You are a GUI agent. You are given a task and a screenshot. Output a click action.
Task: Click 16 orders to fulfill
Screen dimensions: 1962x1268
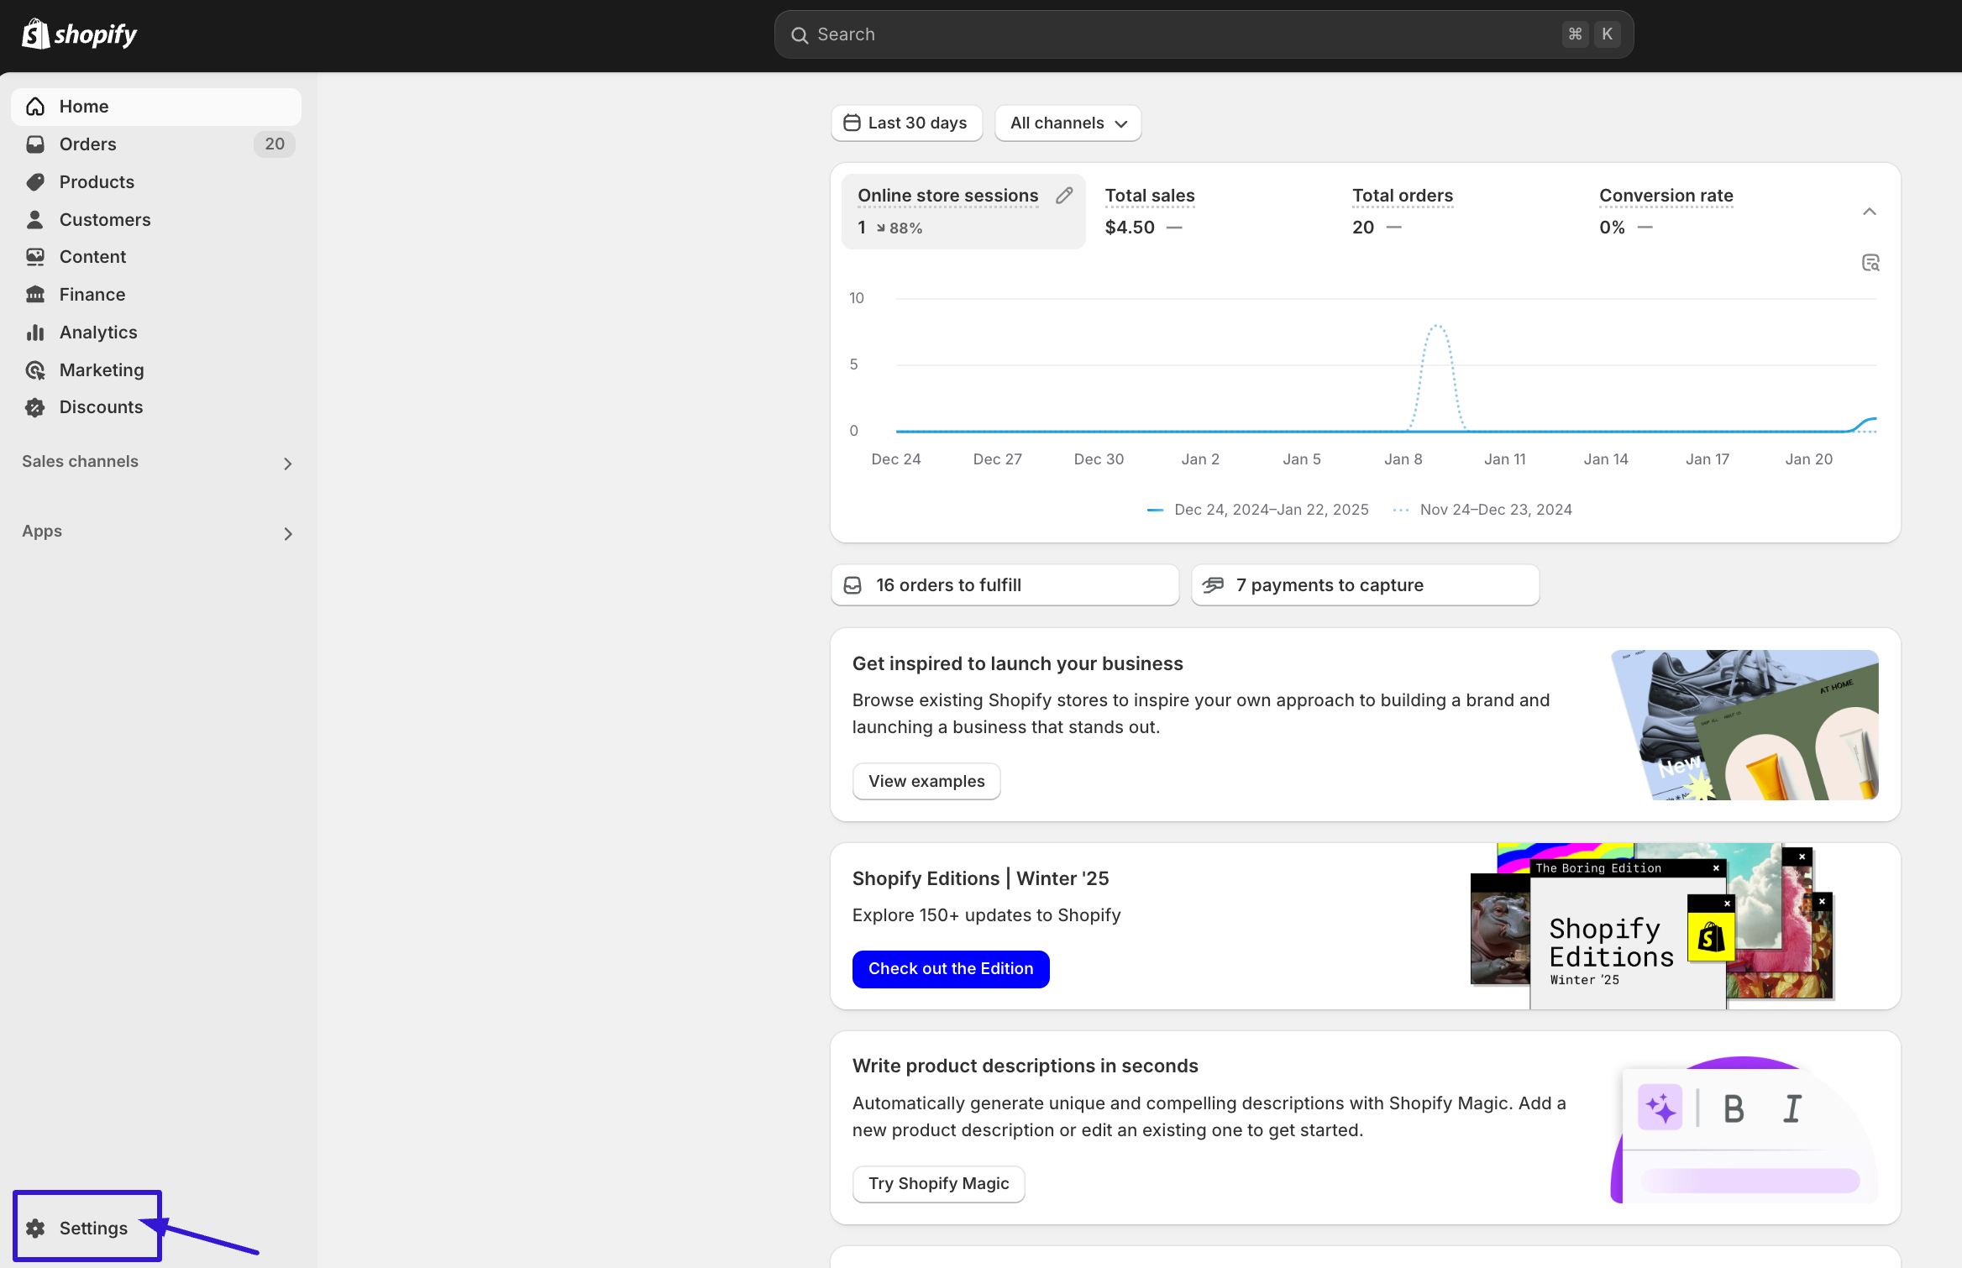(x=1005, y=585)
